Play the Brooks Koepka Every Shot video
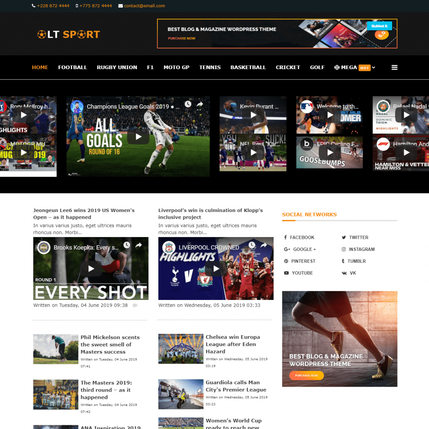The image size is (429, 429). pyautogui.click(x=91, y=269)
